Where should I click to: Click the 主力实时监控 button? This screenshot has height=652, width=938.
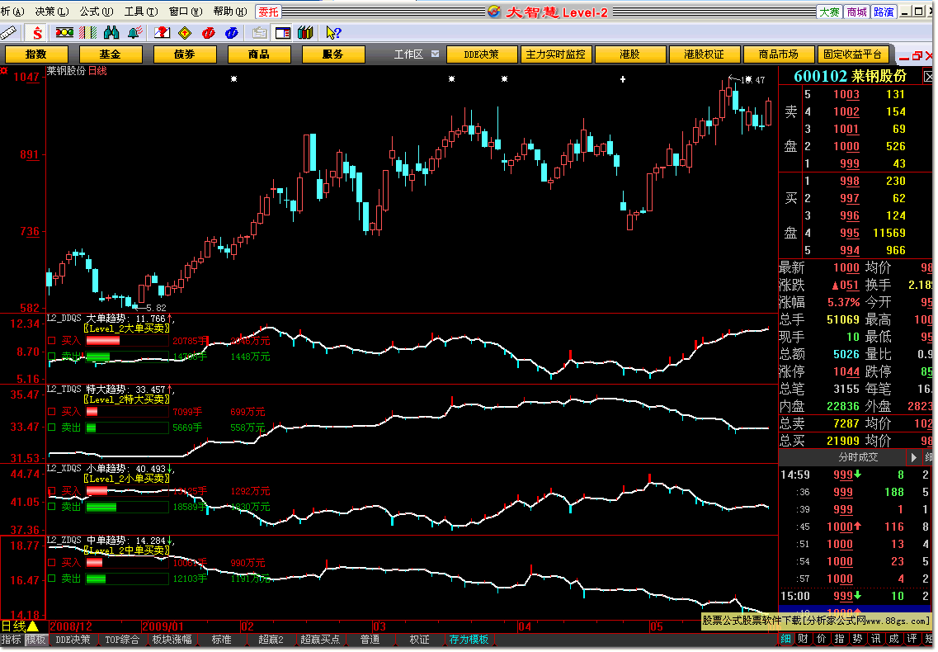point(556,54)
